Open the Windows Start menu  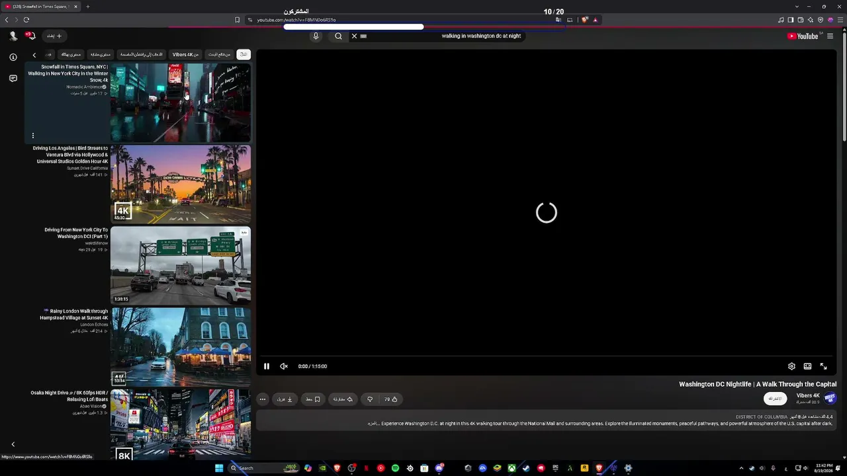click(219, 468)
